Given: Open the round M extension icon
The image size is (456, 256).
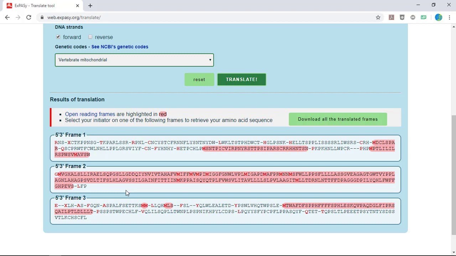Looking at the screenshot, I should click(x=413, y=17).
